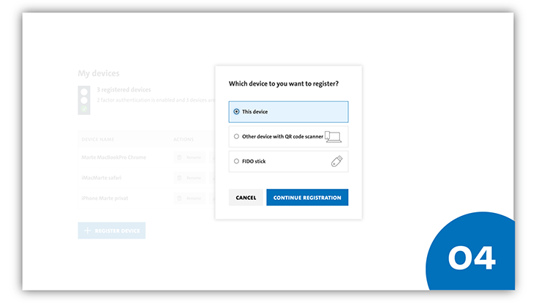
Task: Select the "FIDO stick" radio option
Action: pos(236,161)
